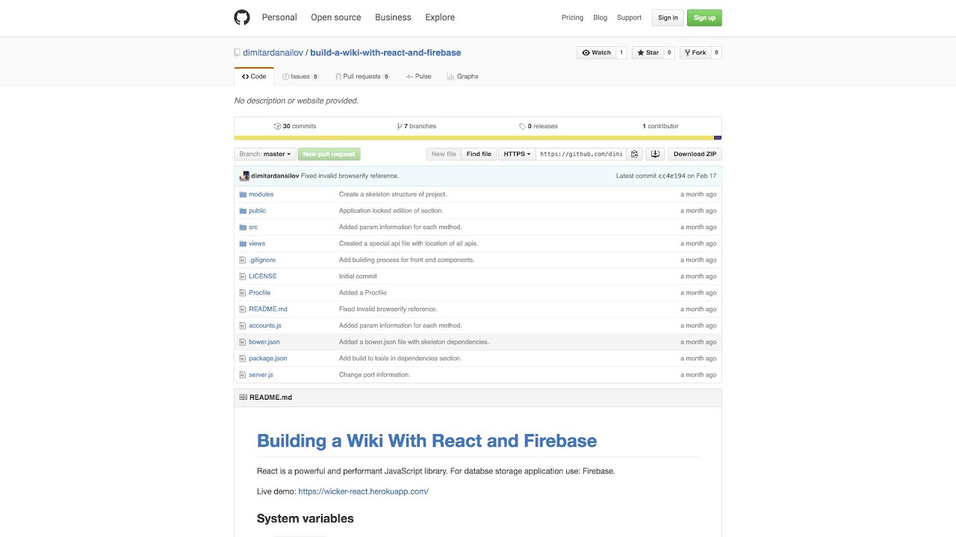
Task: View the 30 commits link
Action: pyautogui.click(x=295, y=127)
